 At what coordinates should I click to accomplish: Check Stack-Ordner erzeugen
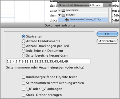pyautogui.click(x=23, y=95)
